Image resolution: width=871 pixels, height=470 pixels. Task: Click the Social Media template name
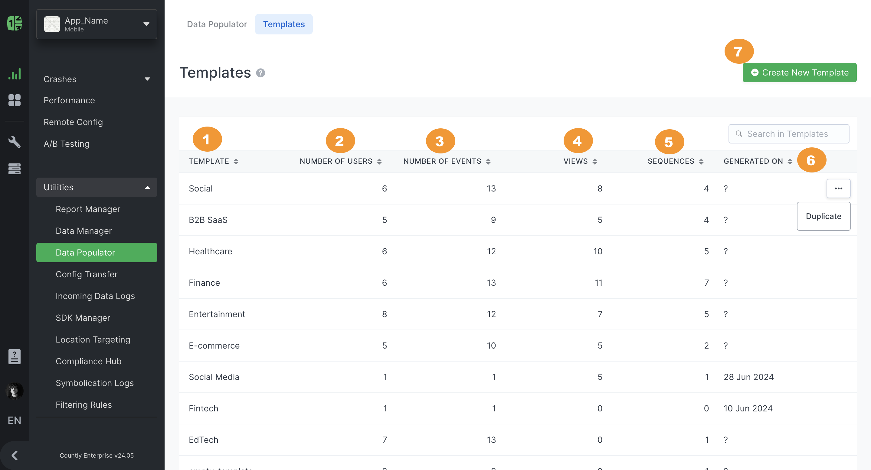pos(214,377)
